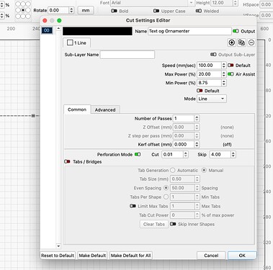
Task: Switch to the Common tab
Action: (x=77, y=109)
